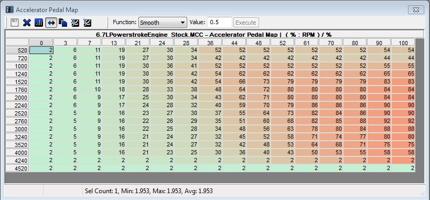430x200 pixels.
Task: Click cell 92 in row 2760, column 100
Action: pyautogui.click(x=403, y=121)
